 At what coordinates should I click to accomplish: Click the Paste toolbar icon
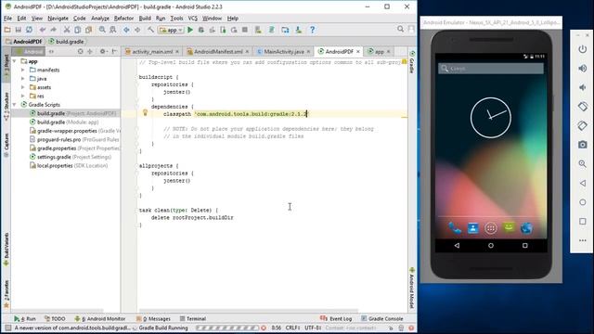pos(89,30)
